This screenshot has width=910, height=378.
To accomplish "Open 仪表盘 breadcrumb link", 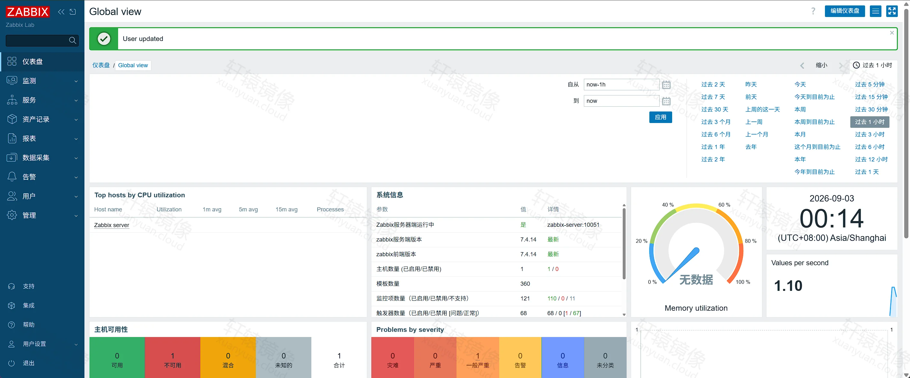I will point(101,65).
